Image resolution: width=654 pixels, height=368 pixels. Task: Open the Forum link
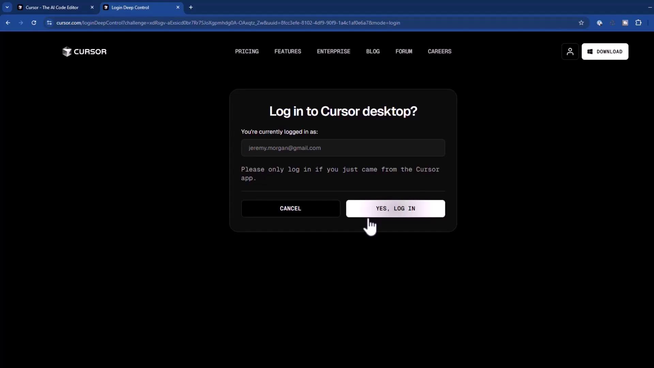[x=404, y=51]
